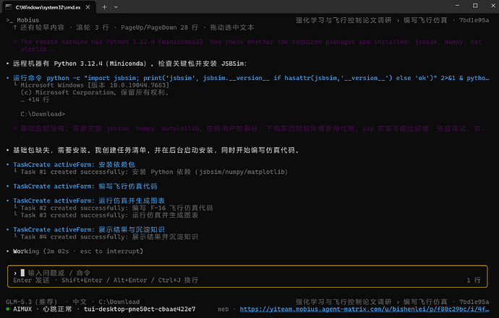Close the cmd.exe tab

coord(88,7)
